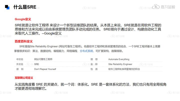
Task: Click the value Site Reliability Engineer in the table
Action: click(x=120, y=64)
